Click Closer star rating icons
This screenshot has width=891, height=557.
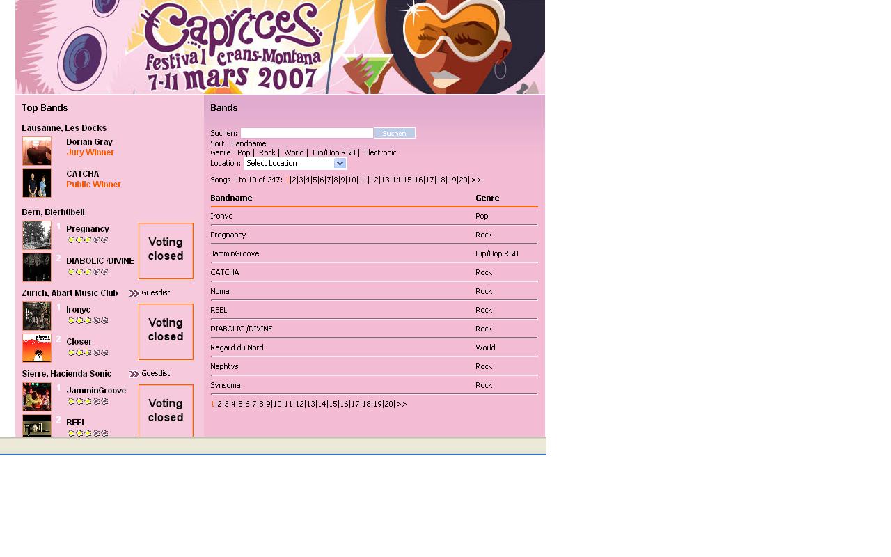click(88, 352)
